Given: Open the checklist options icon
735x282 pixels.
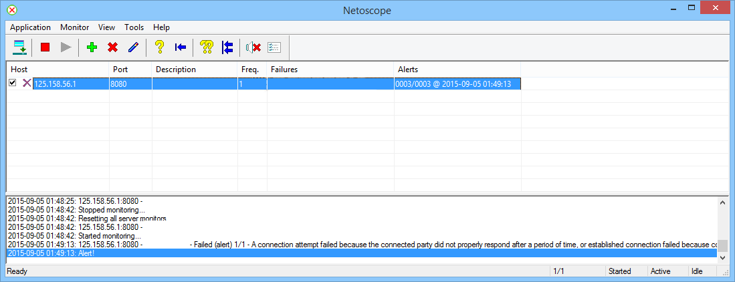Looking at the screenshot, I should pyautogui.click(x=274, y=47).
